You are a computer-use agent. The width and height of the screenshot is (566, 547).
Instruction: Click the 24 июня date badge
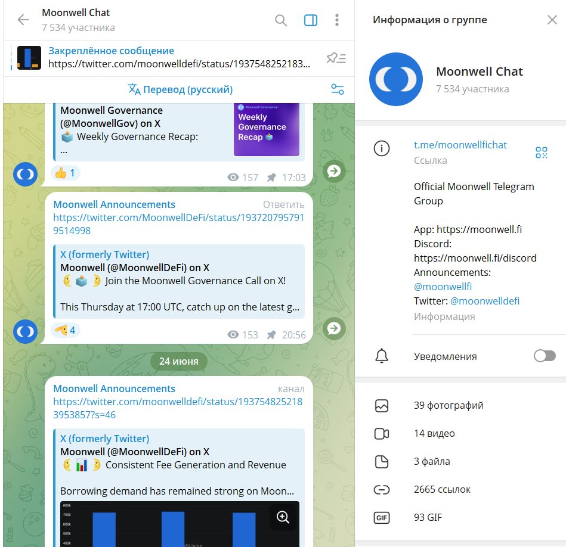click(179, 361)
